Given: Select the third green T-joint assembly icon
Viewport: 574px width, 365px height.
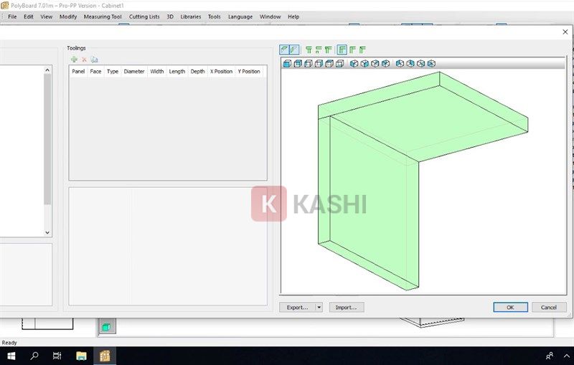Looking at the screenshot, I should click(329, 49).
